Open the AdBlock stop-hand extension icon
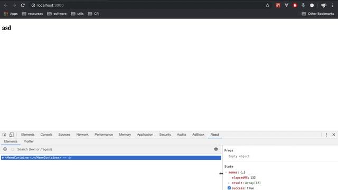Viewport: 338px width, 190px height. 295,5
